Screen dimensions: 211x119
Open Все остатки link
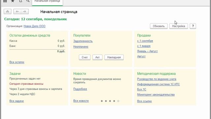pyautogui.click(x=17, y=62)
